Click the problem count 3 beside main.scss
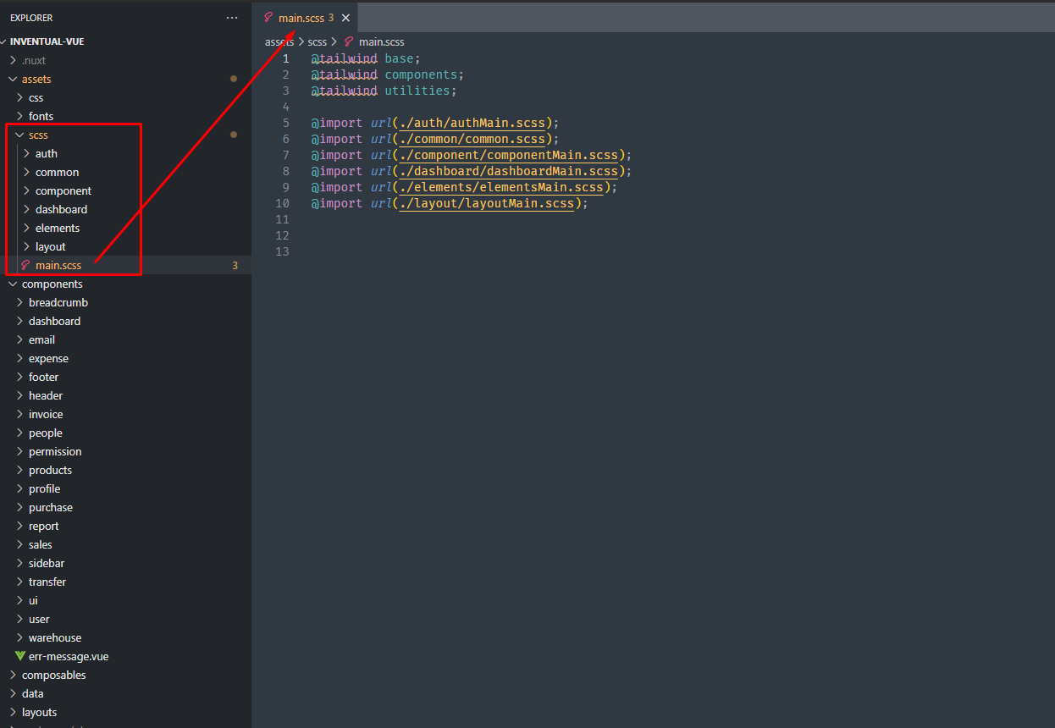 (235, 266)
